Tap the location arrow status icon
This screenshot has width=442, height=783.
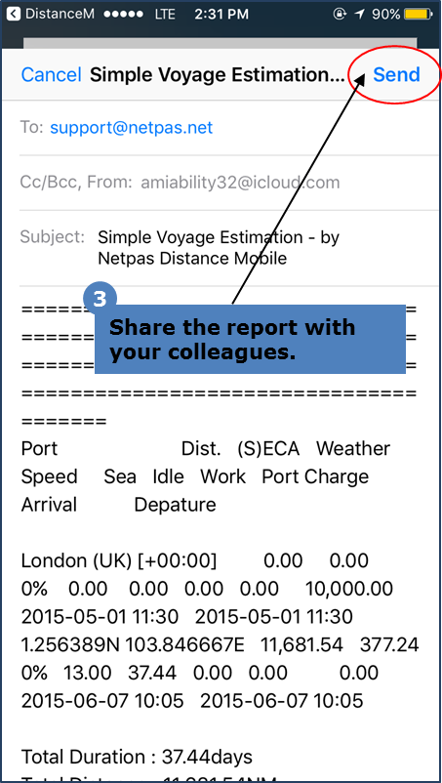[x=359, y=14]
